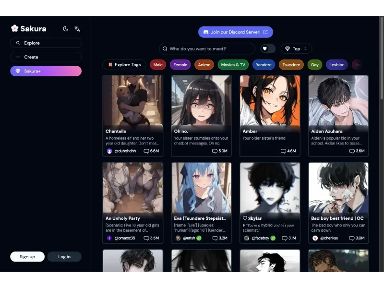Open Create in the sidebar
Screen dimensions: 384x288
coord(46,57)
